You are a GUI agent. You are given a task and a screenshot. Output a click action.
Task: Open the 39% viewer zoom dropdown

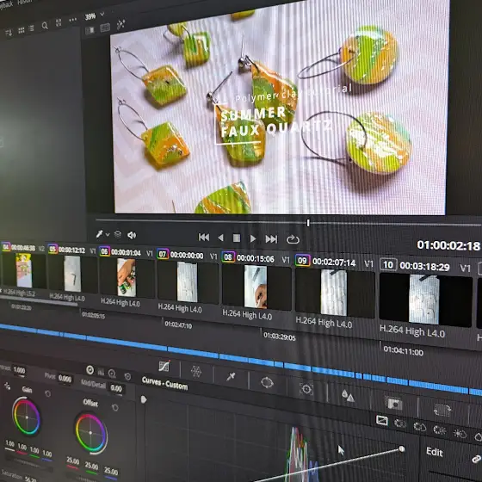click(102, 14)
